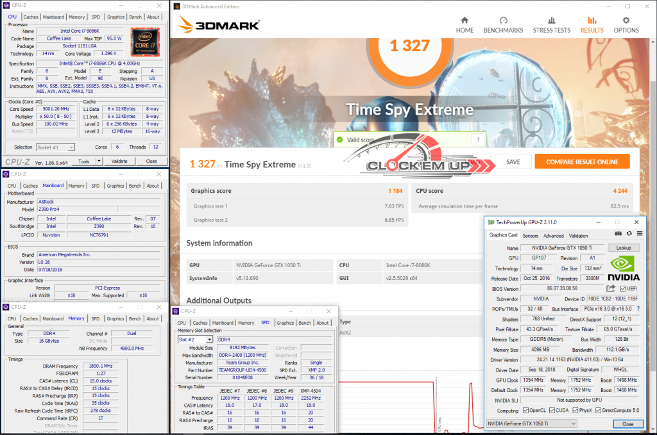Click GPU-Z Name field GeForce GTX 1050 Ti
Viewport: 657px width, 435px height.
(x=562, y=248)
